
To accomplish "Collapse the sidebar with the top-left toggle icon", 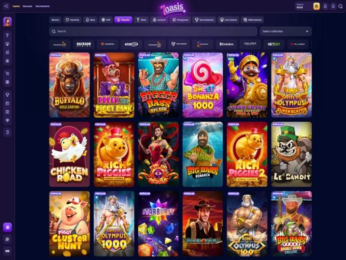I will [x=6, y=6].
